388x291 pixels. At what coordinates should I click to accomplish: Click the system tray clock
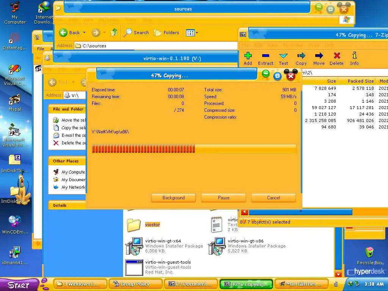374,284
